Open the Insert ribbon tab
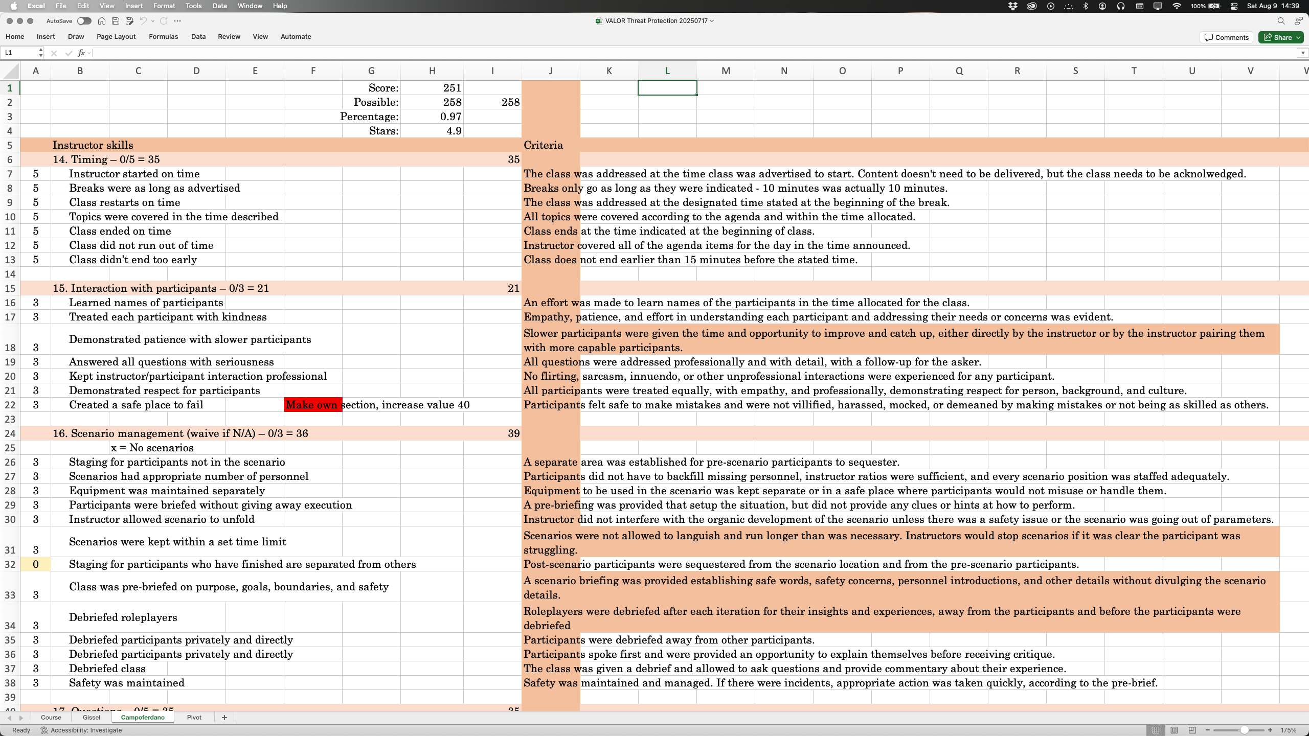 pos(46,36)
